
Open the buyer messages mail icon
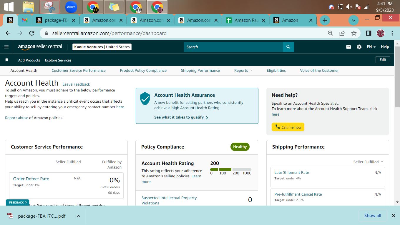point(348,47)
